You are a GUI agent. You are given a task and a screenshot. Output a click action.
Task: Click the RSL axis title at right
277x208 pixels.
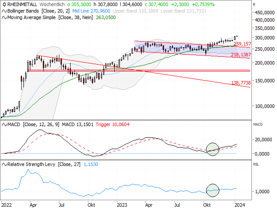pos(256,164)
